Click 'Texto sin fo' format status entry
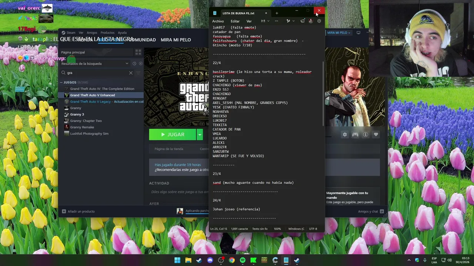Viewport: 474px width, 266px height. (260, 229)
